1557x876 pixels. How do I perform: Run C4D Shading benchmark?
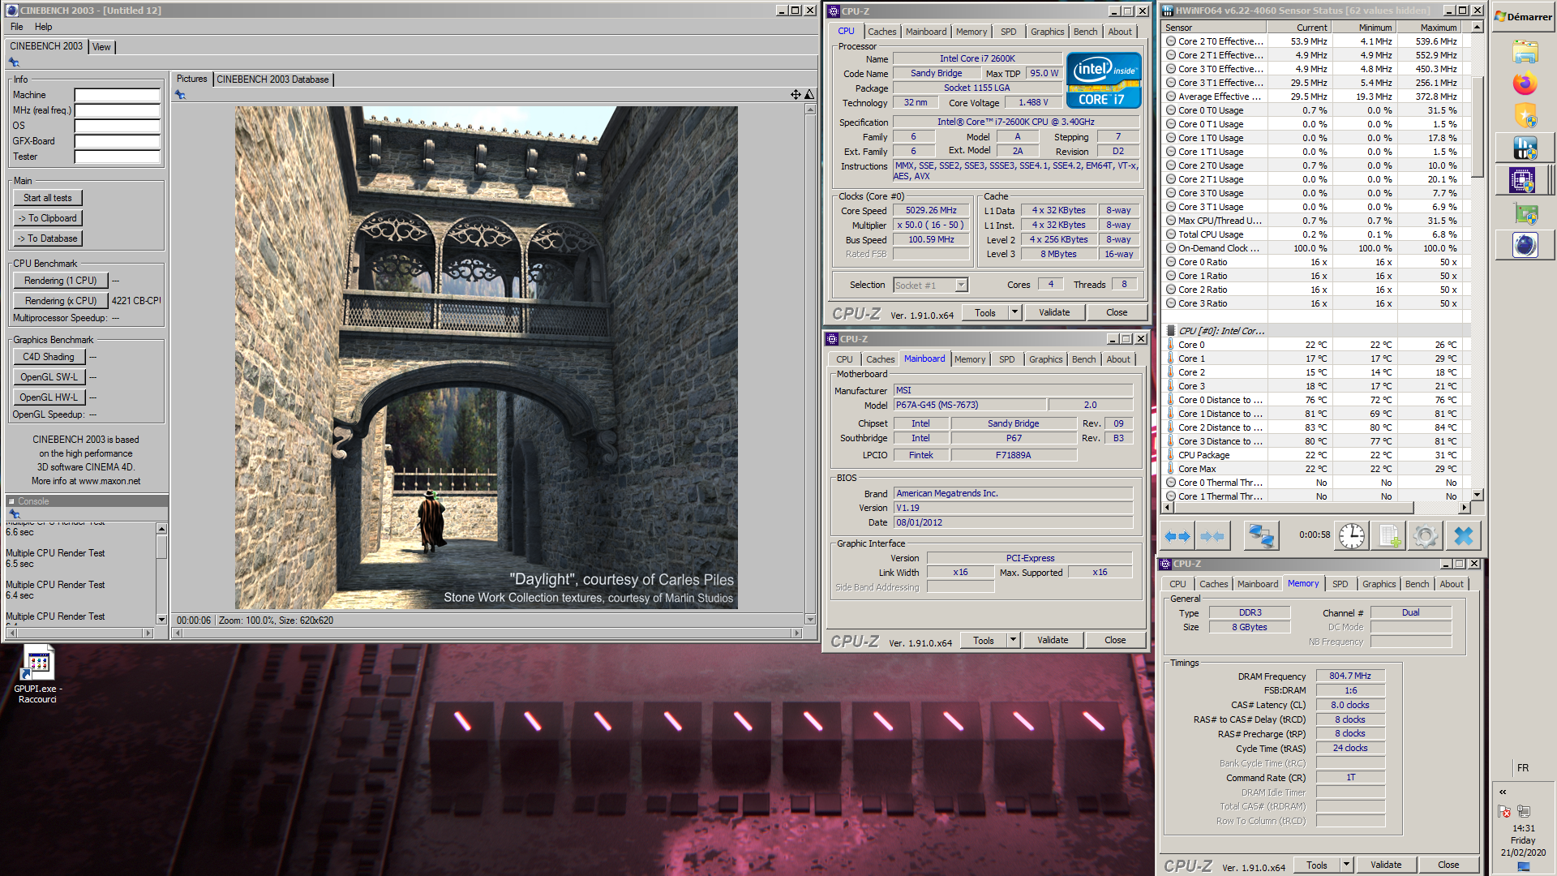49,357
